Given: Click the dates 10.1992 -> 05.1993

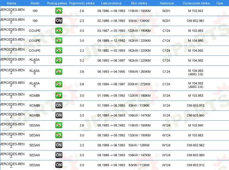Looking at the screenshot, I should tap(111, 51).
